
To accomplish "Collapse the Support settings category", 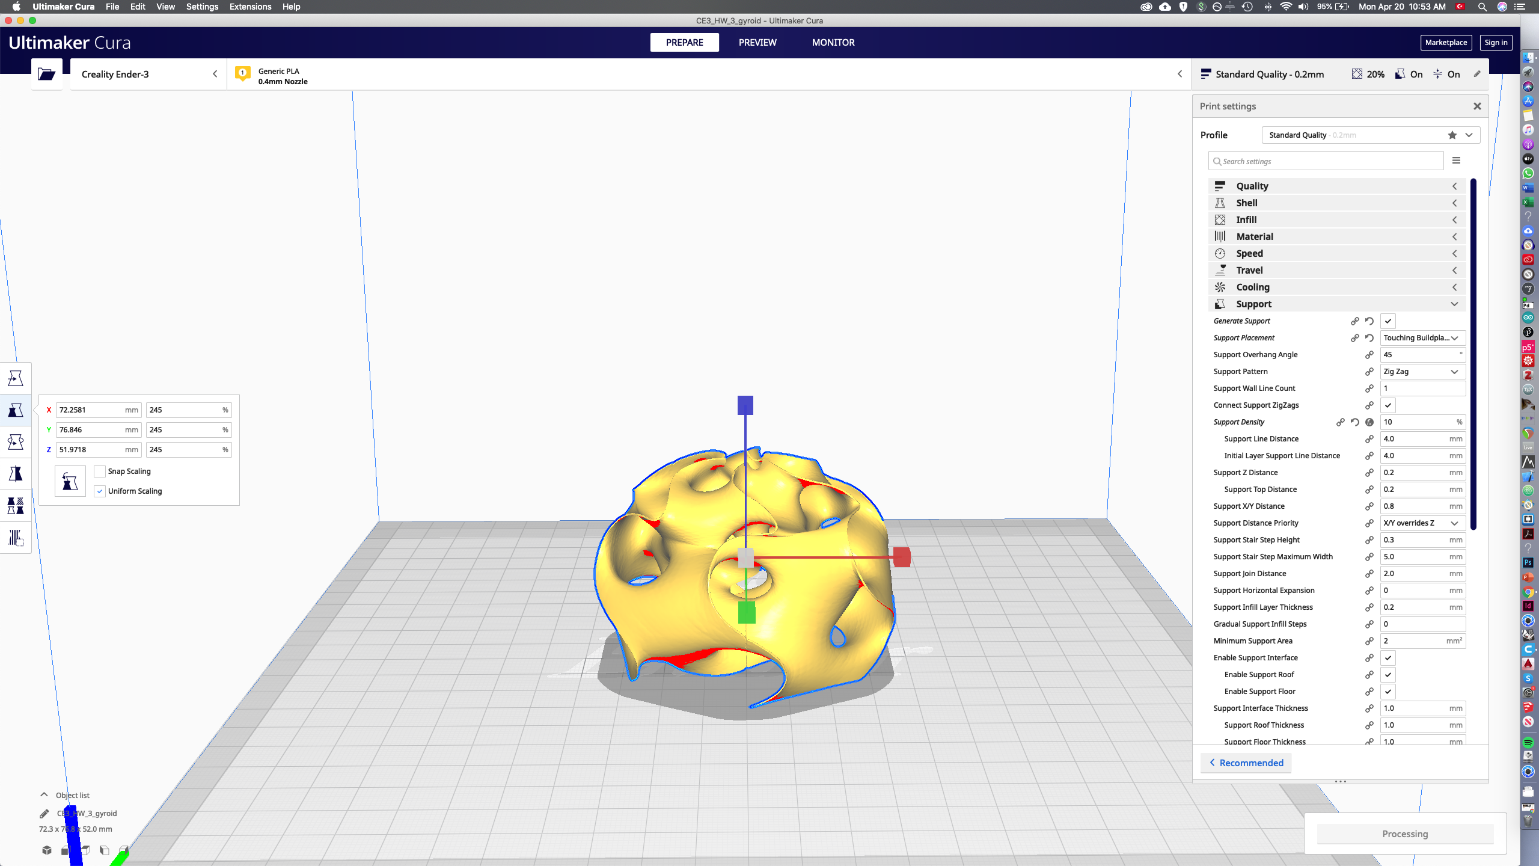I will 1336,304.
